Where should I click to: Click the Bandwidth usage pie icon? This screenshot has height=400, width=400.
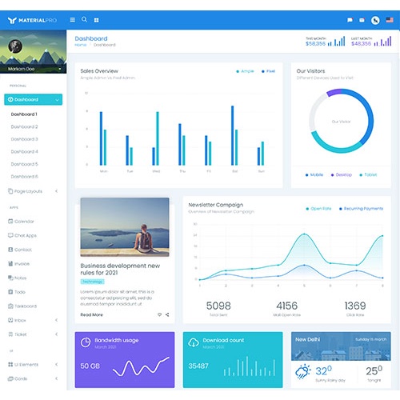pos(86,342)
